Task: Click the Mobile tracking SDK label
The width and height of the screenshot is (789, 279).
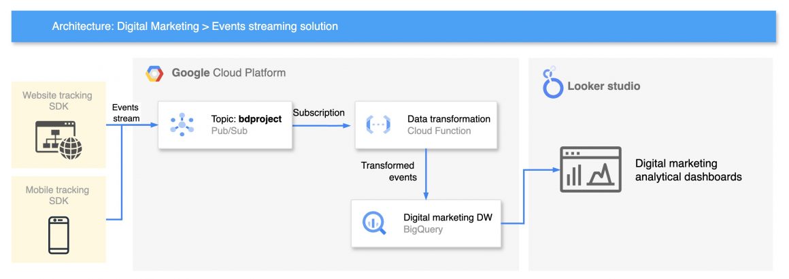Action: tap(58, 196)
